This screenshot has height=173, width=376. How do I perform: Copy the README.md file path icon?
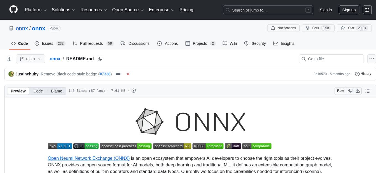(x=100, y=59)
